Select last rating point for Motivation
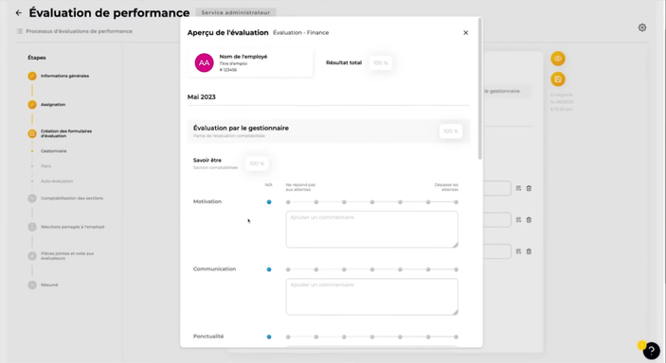 [x=456, y=202]
